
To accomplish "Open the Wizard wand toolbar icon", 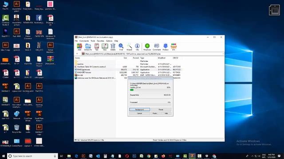I will 129,47.
